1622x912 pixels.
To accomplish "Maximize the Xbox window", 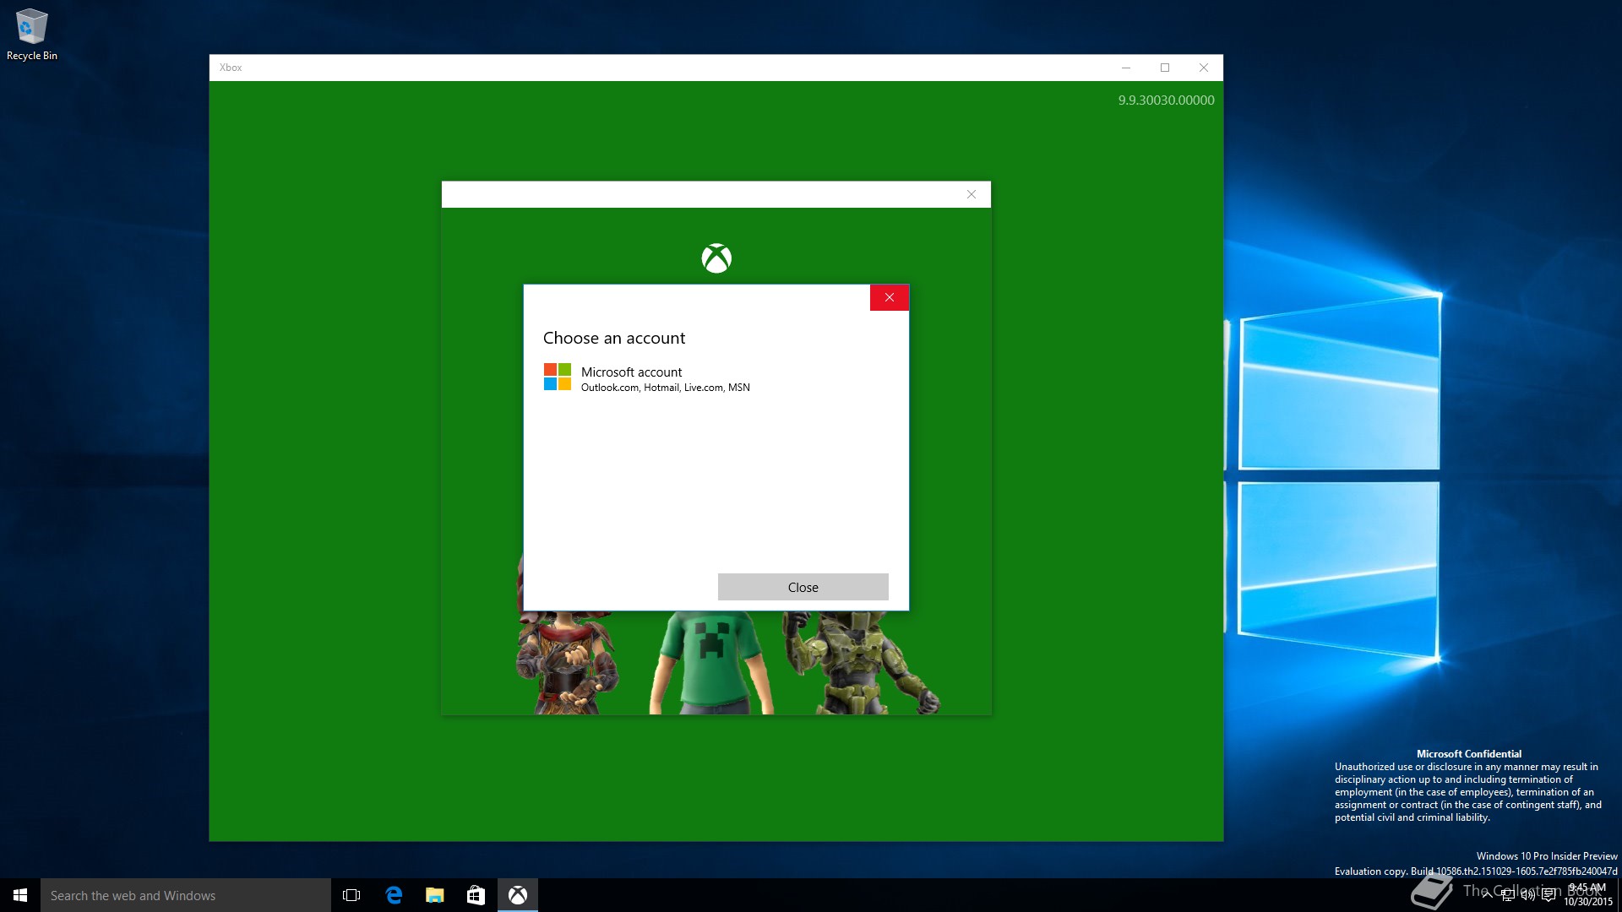I will click(x=1165, y=68).
